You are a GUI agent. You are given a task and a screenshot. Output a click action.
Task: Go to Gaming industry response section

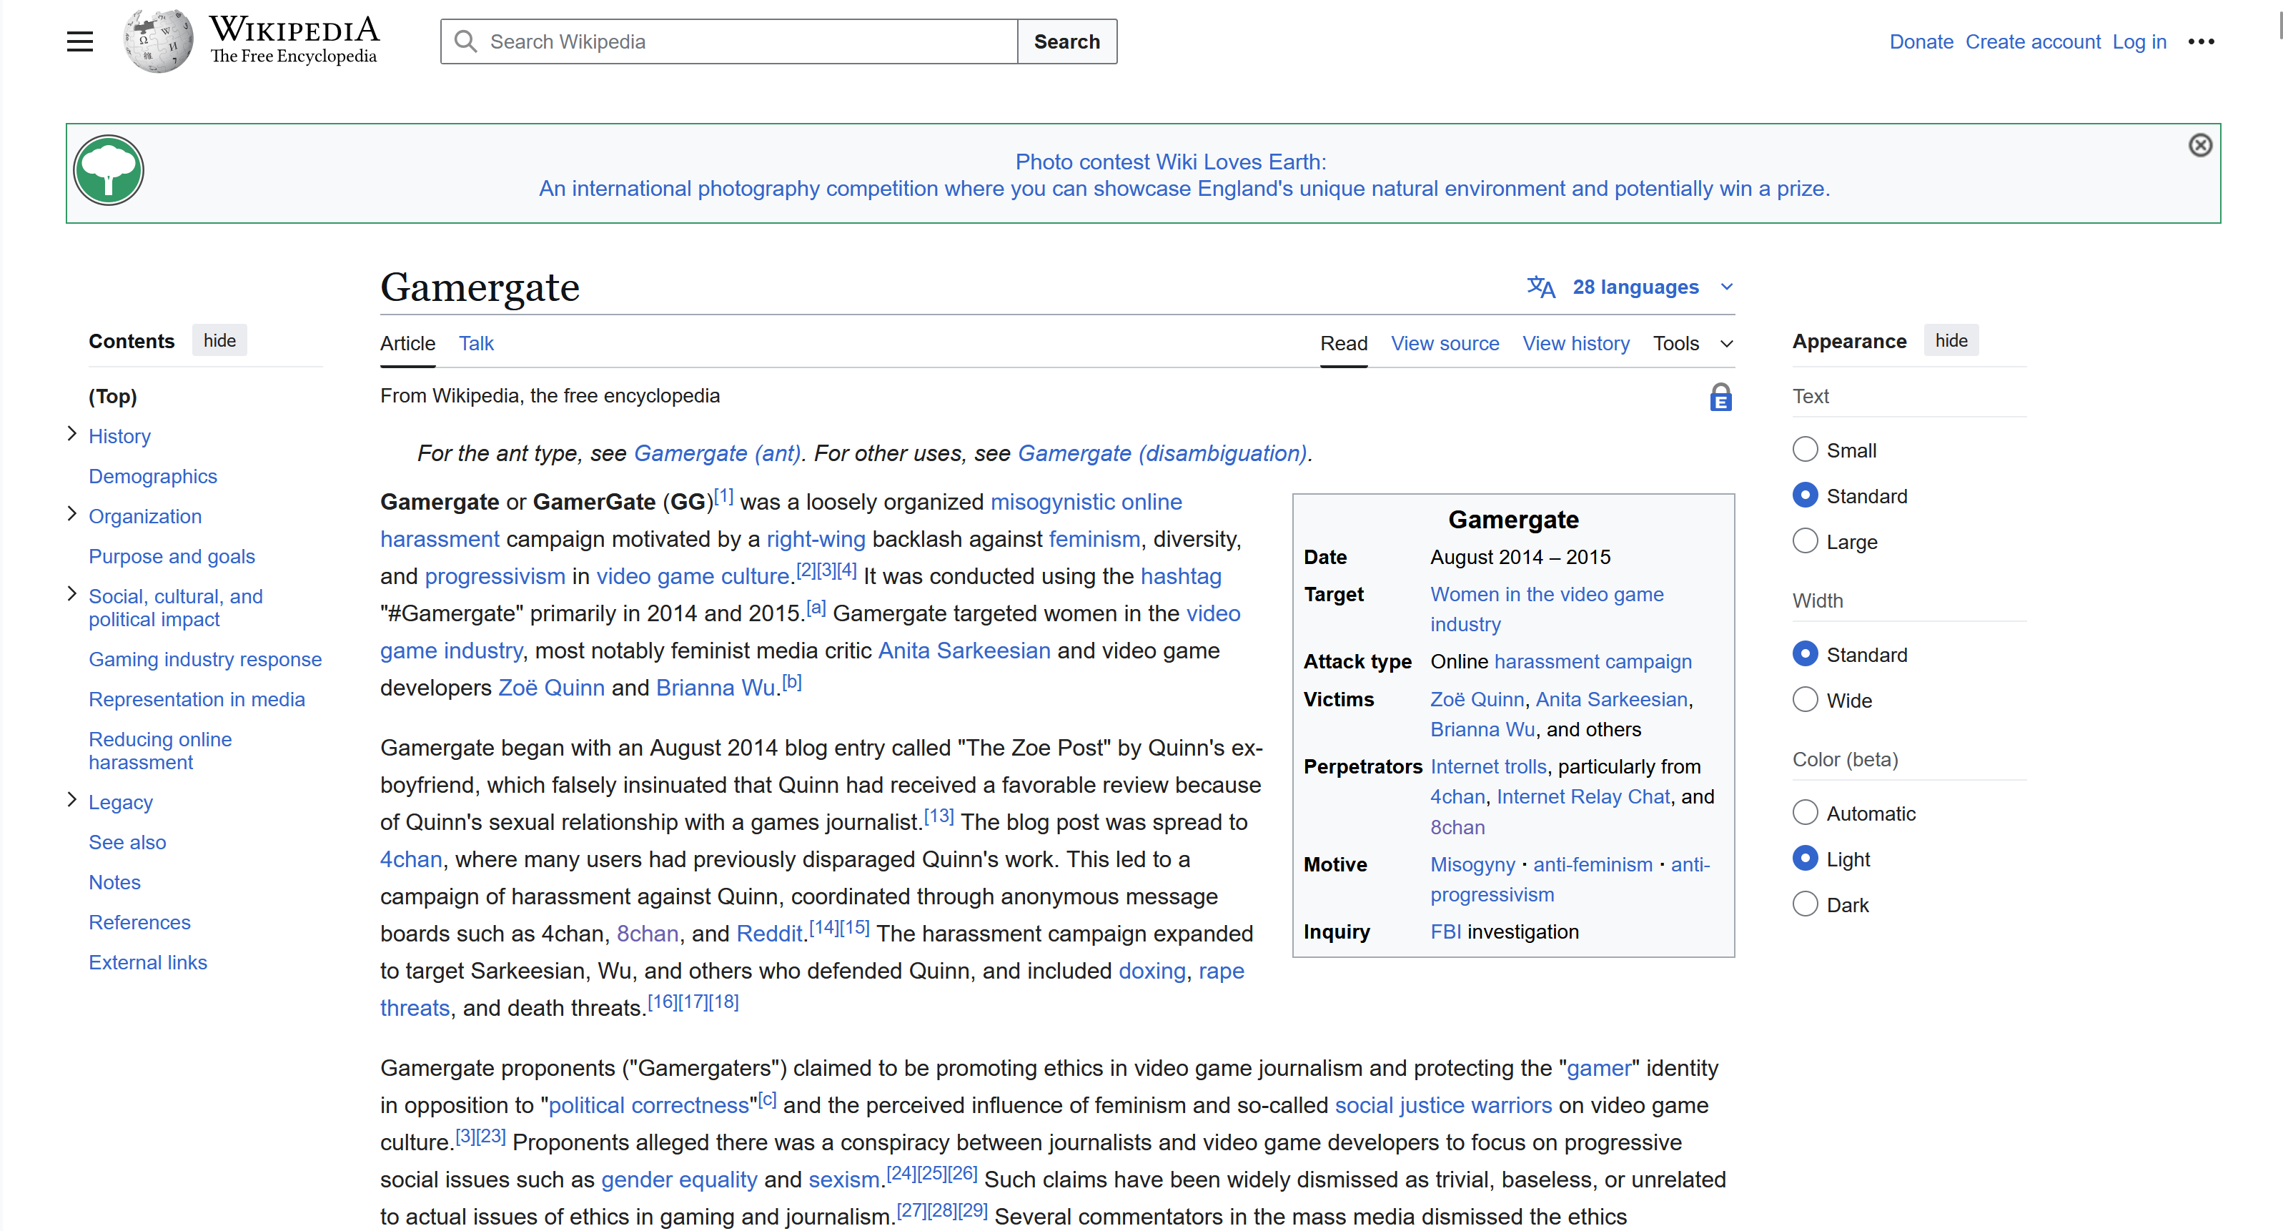point(204,659)
